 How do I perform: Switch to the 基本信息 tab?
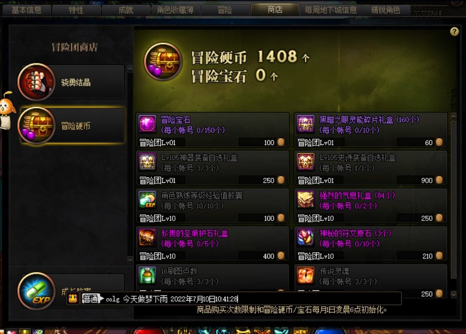coord(27,10)
